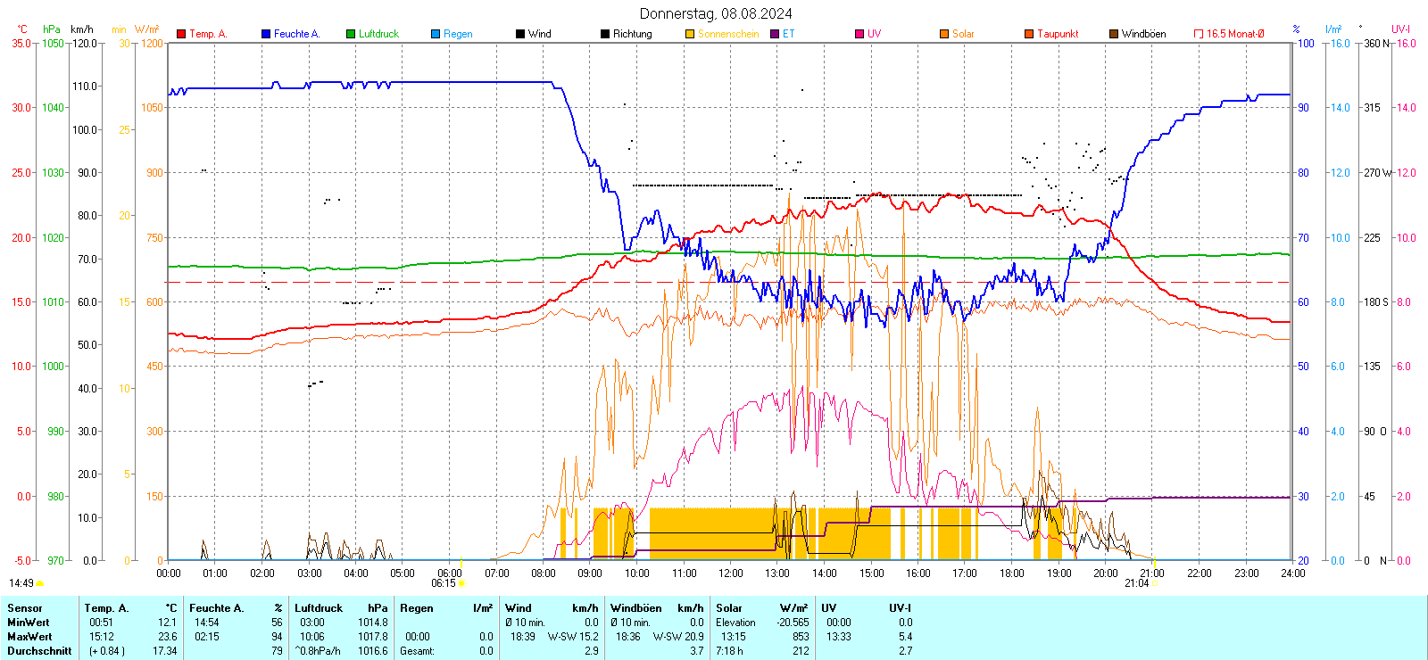Select the green Luftdruck legend swatch
The width and height of the screenshot is (1428, 660).
click(351, 34)
